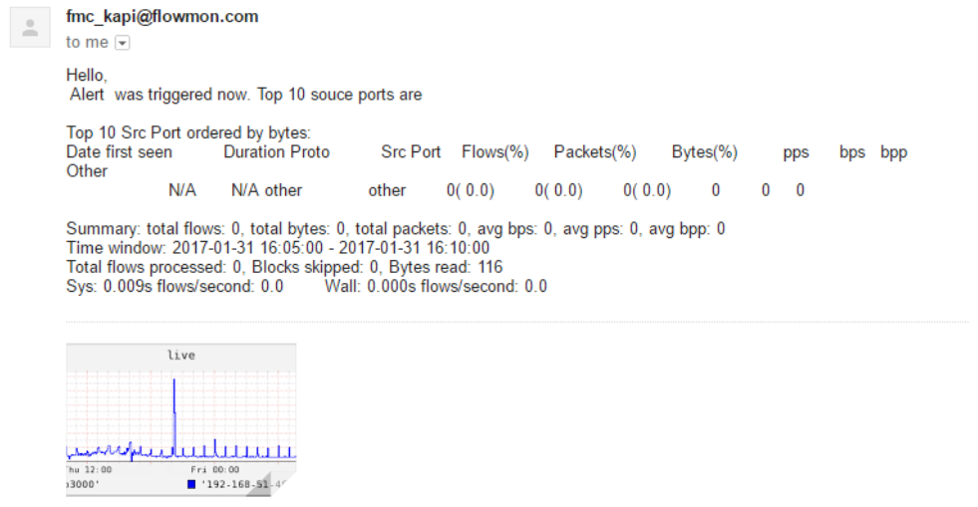Open the live graph image attachment
The image size is (978, 507).
point(180,418)
